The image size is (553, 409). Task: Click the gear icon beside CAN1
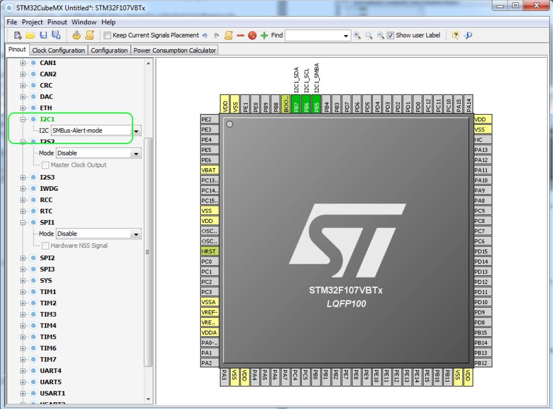(33, 63)
